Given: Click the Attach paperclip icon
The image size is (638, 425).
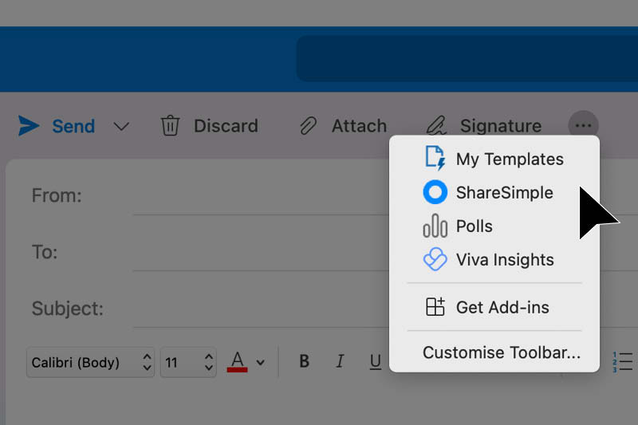Looking at the screenshot, I should click(308, 126).
